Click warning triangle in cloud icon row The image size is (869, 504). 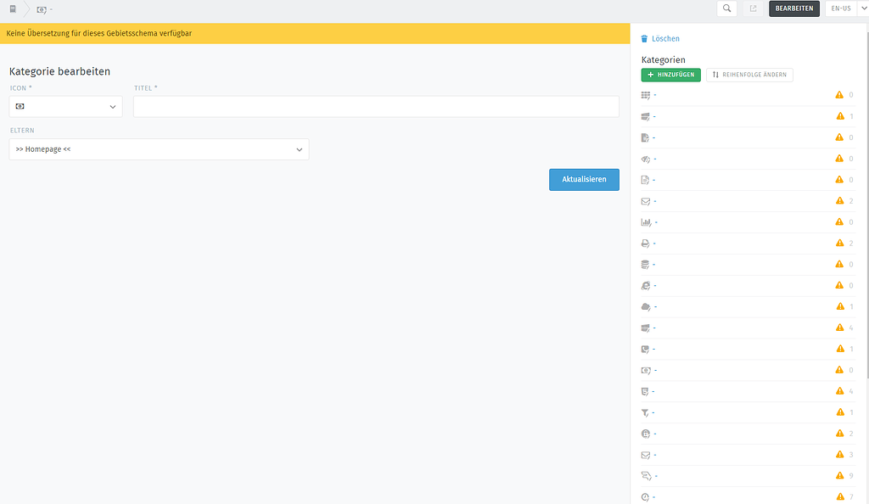pyautogui.click(x=840, y=306)
